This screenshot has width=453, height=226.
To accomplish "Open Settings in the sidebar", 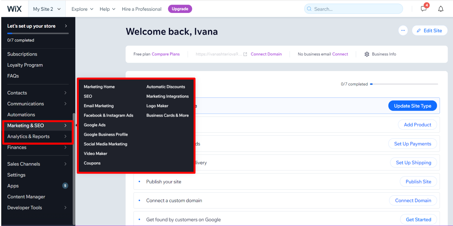I will [x=16, y=175].
